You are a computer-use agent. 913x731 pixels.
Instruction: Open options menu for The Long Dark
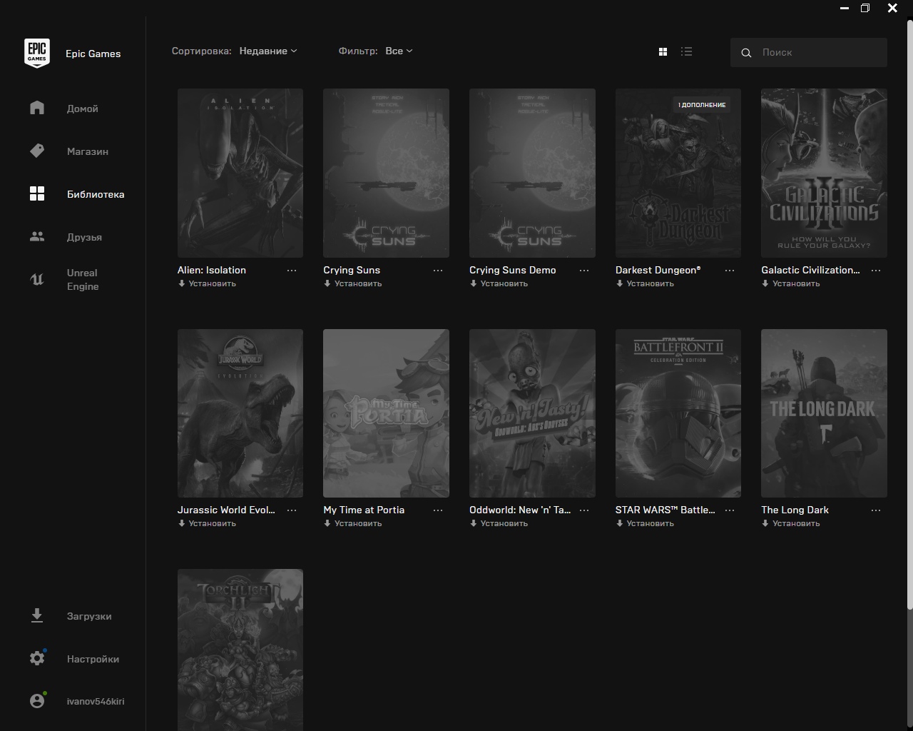876,510
